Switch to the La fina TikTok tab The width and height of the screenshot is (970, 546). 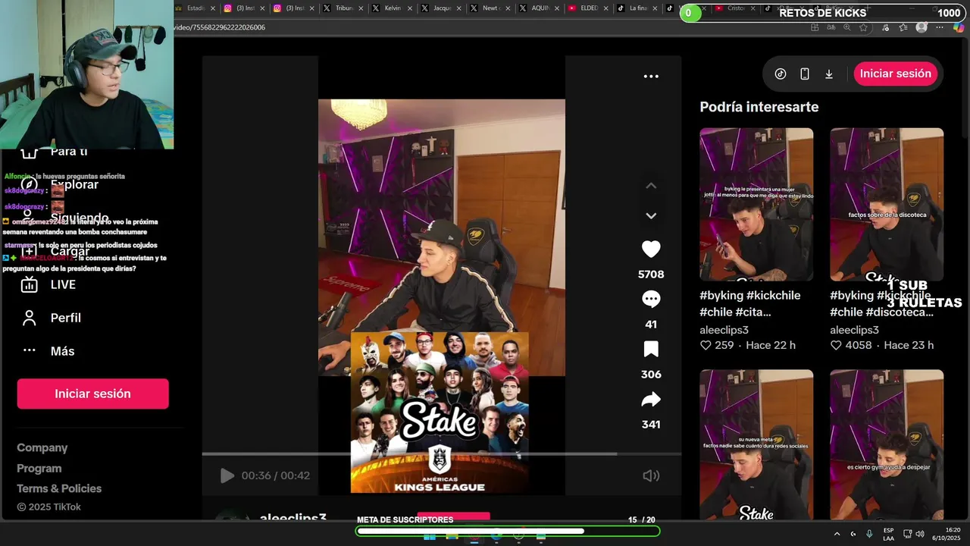(x=637, y=8)
